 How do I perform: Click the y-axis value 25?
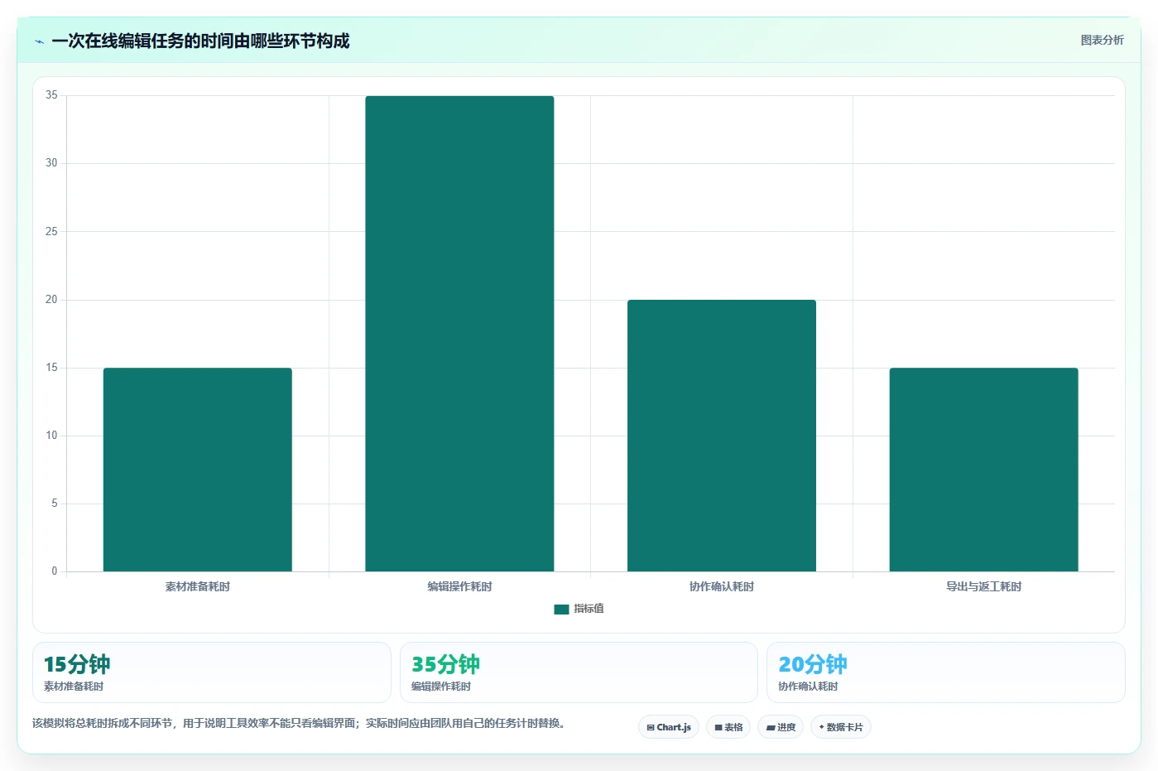[51, 231]
